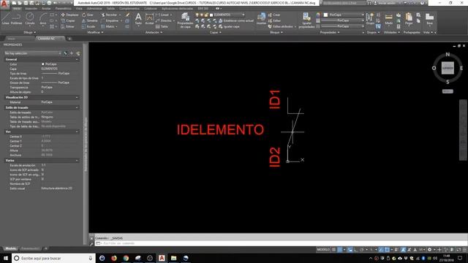This screenshot has width=468, height=263.
Task: Open the lineweight PorCapa dropdown
Action: point(343,20)
